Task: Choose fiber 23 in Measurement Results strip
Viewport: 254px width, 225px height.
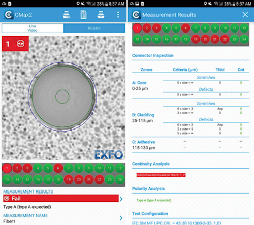Action: pos(235,39)
